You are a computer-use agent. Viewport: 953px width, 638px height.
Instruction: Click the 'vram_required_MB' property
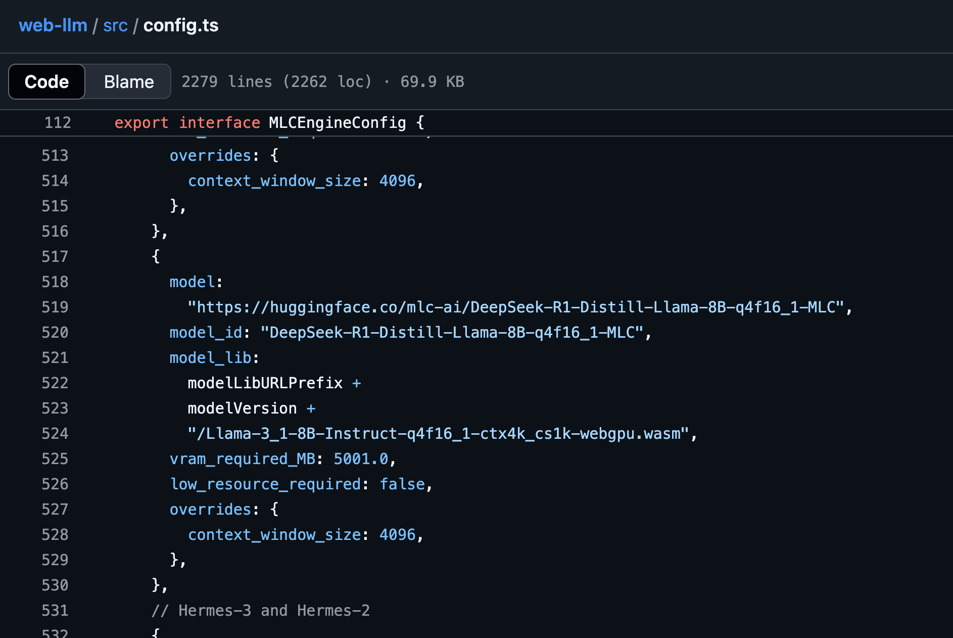243,459
